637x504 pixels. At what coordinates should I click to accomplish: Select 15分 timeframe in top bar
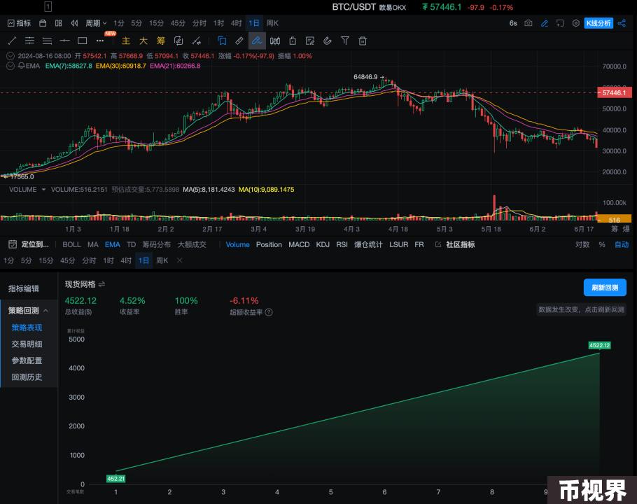(156, 23)
